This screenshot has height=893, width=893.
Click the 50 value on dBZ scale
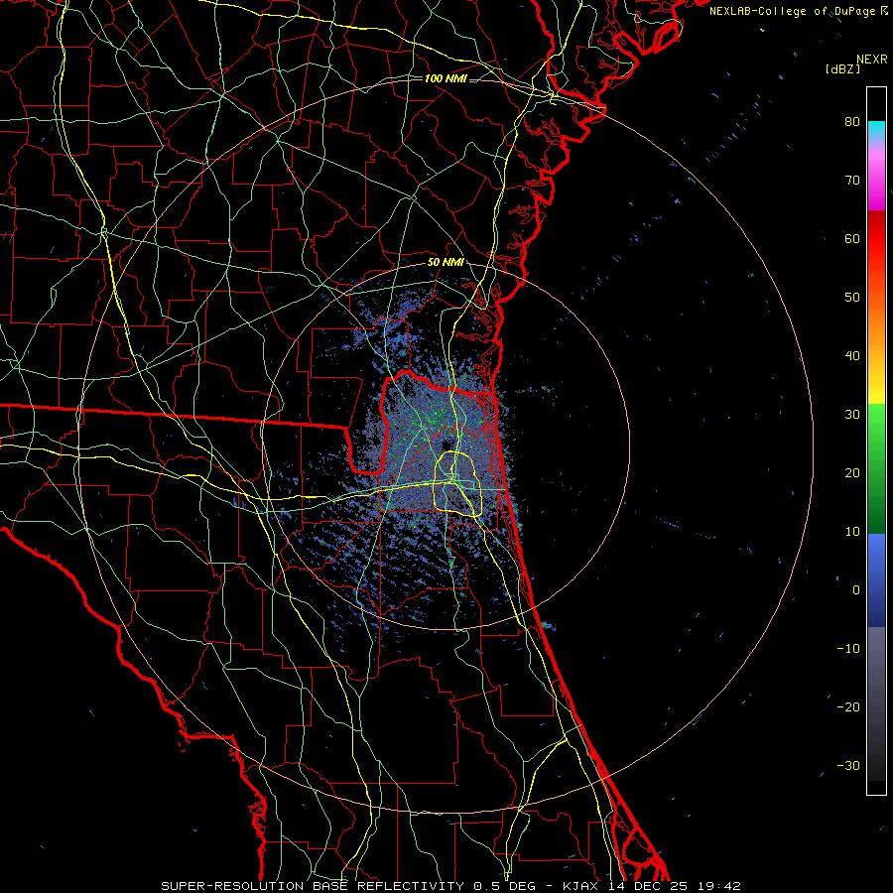[x=852, y=298]
